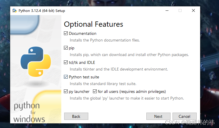The width and height of the screenshot is (219, 128).
Task: Select the 'Optional Features' heading
Action: [x=94, y=24]
